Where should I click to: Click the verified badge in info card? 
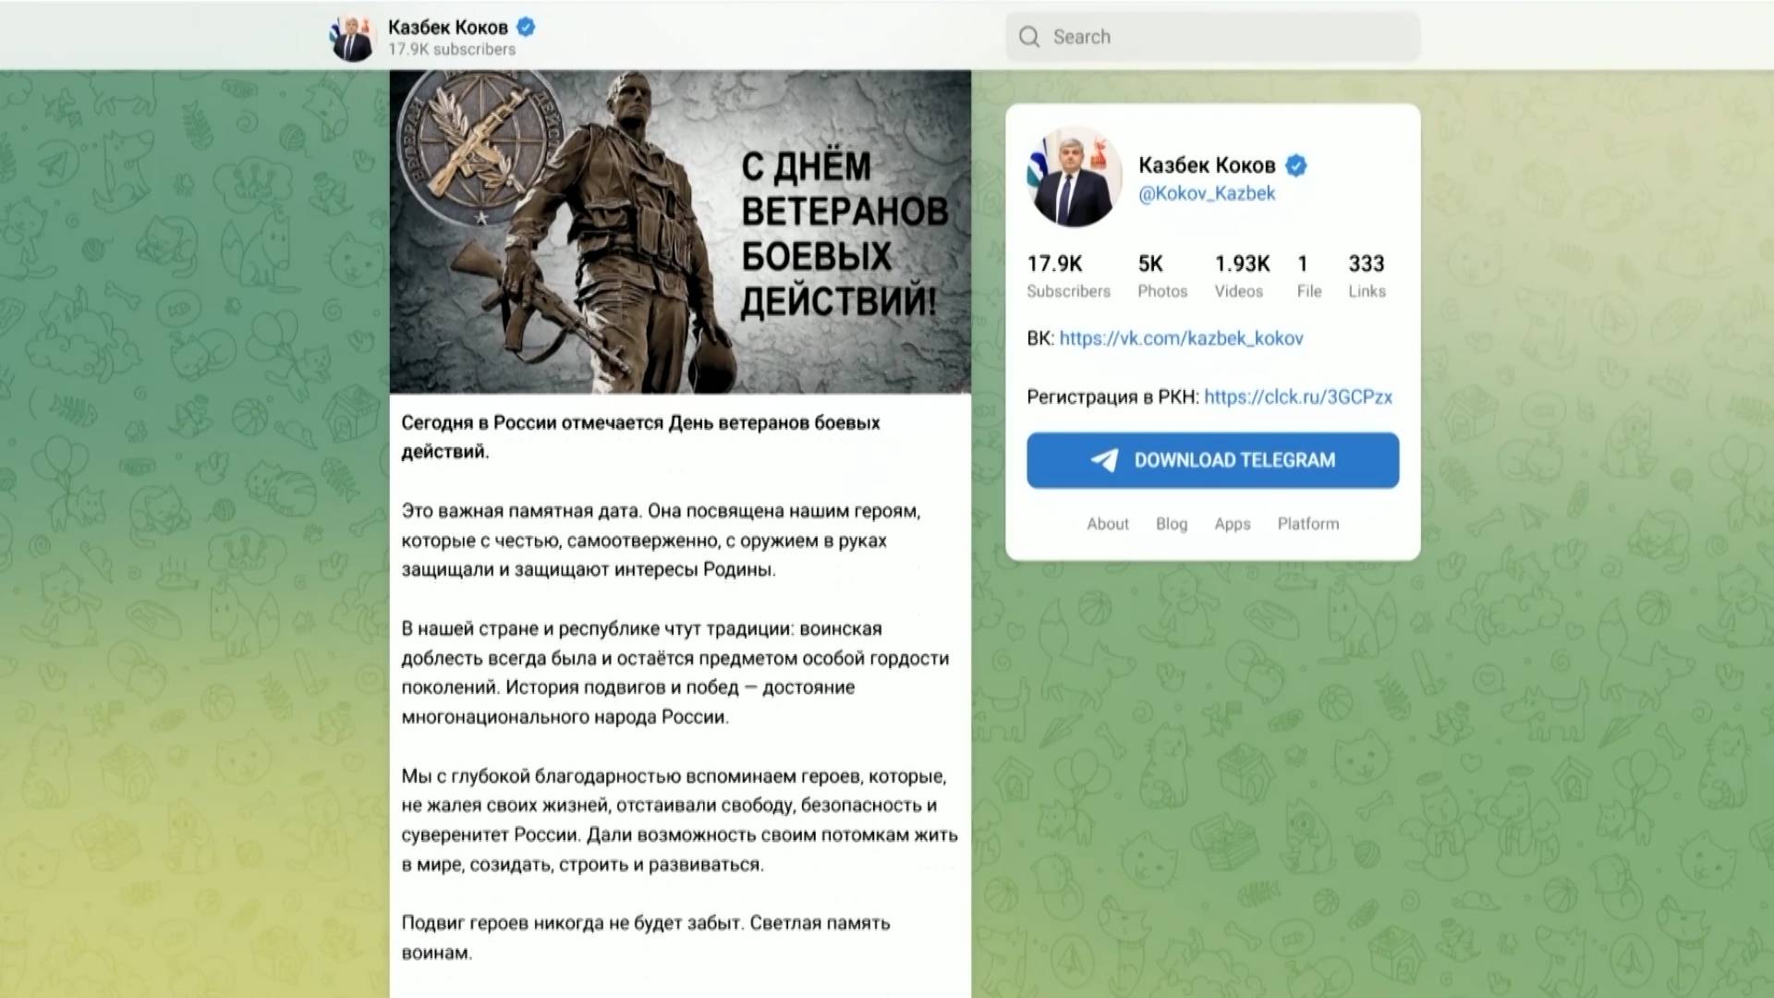tap(1296, 165)
